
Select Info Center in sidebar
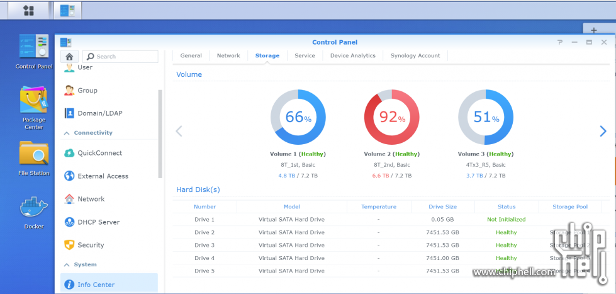coord(109,284)
